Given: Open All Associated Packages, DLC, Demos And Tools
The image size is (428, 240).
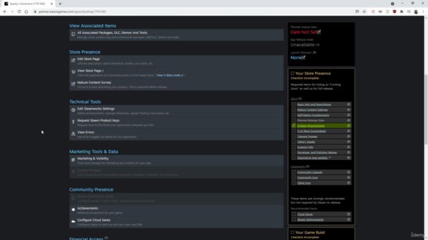Looking at the screenshot, I should tap(112, 33).
